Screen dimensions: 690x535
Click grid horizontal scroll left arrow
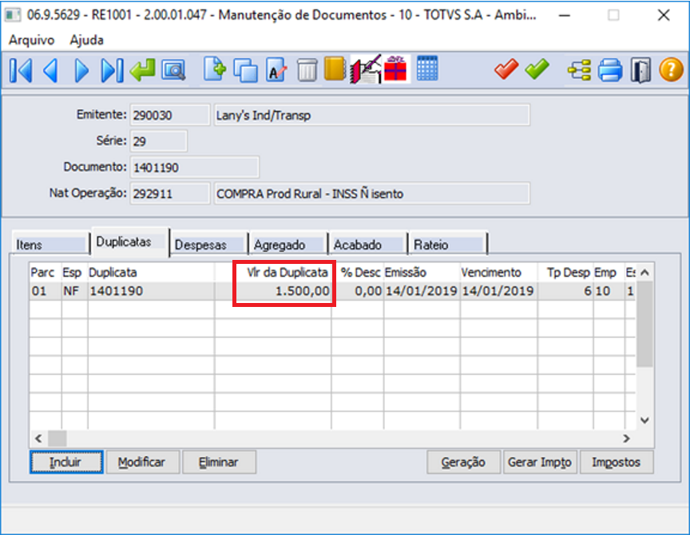tap(38, 439)
